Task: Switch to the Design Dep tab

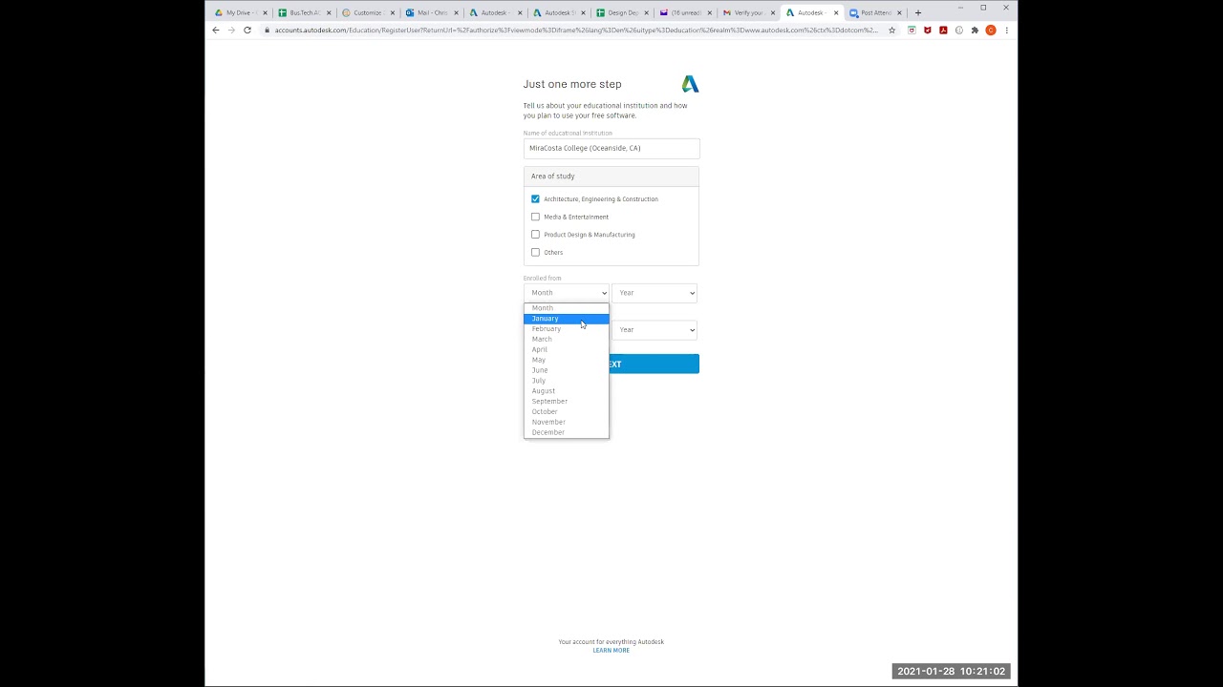Action: [622, 13]
